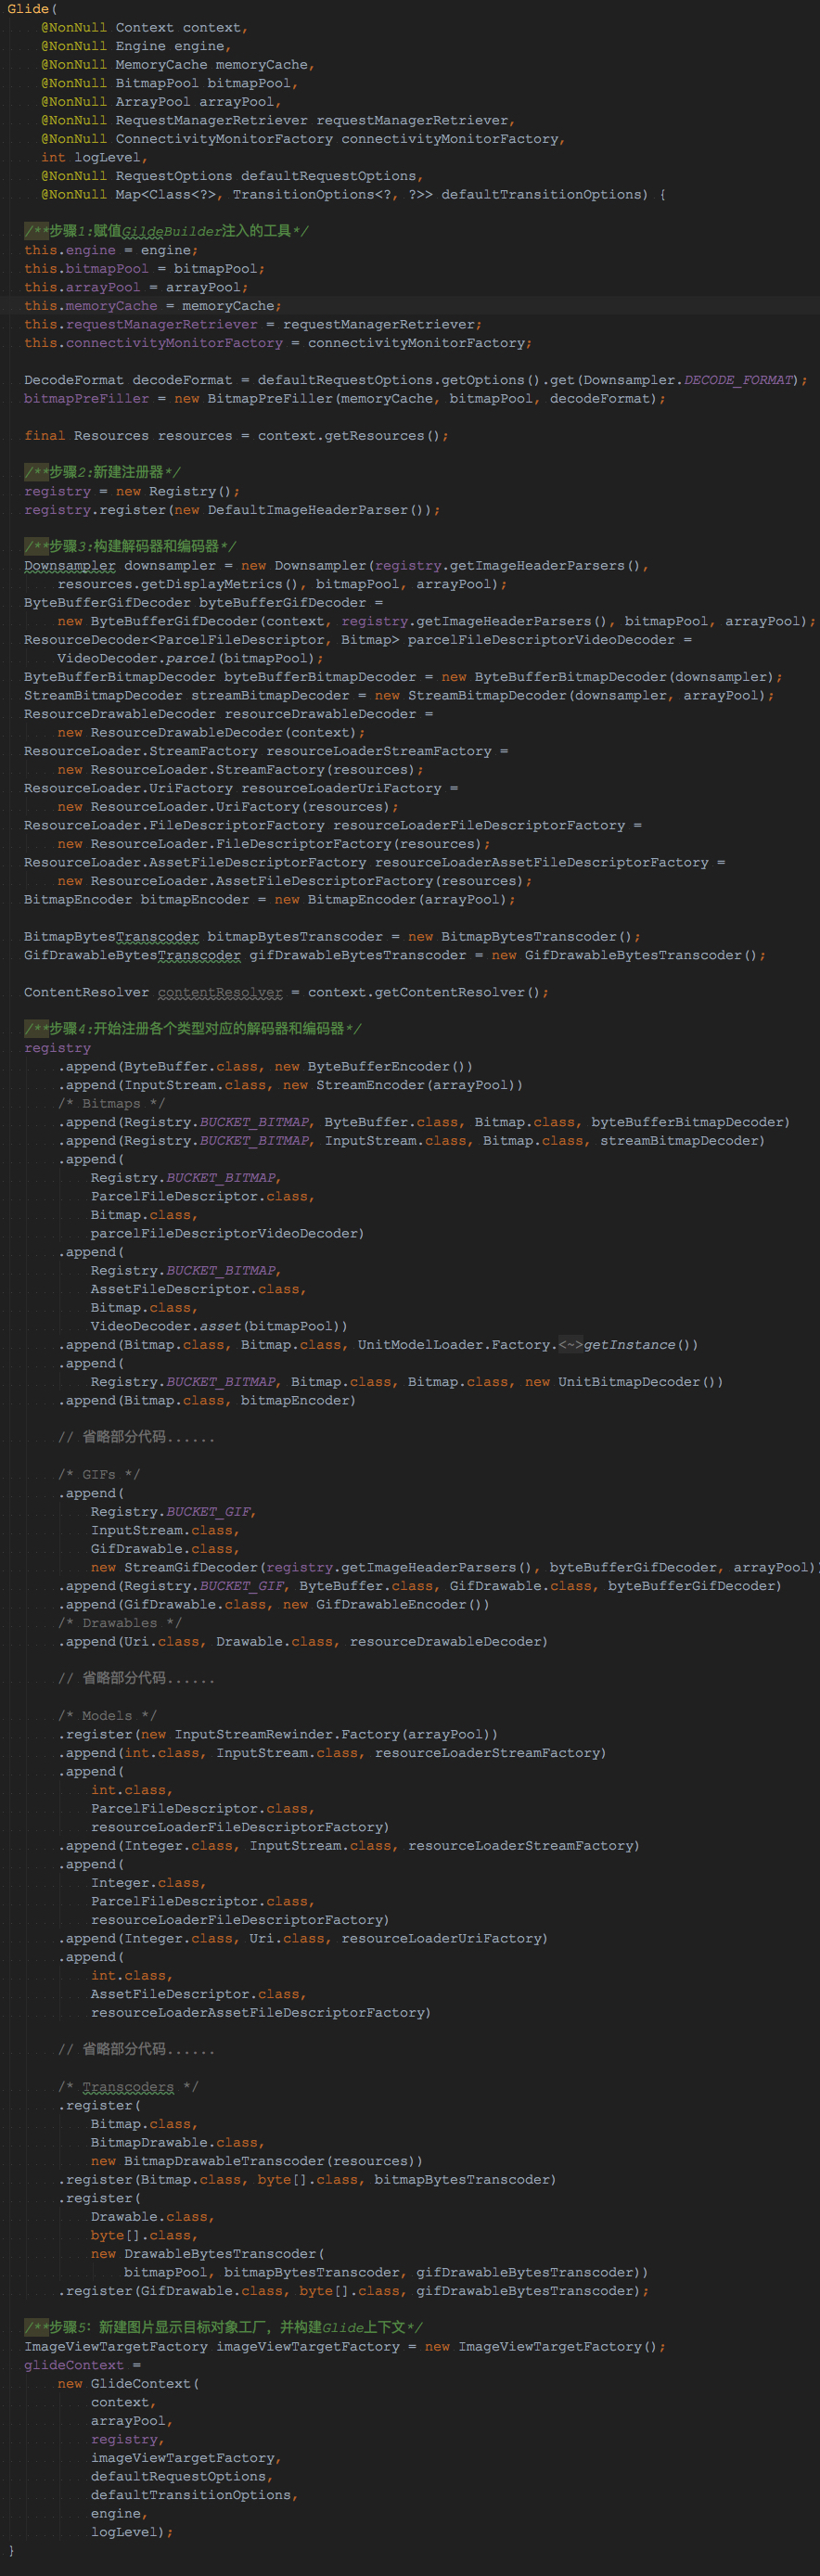The image size is (820, 2576).
Task: Click '.append(Bitmap.class, bitmapEncoder)' line
Action: [207, 1400]
